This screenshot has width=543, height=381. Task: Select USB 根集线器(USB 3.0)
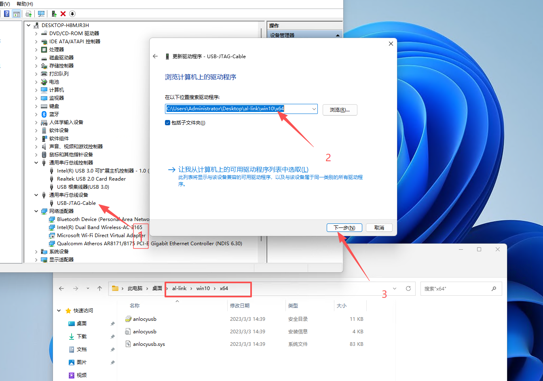[83, 187]
